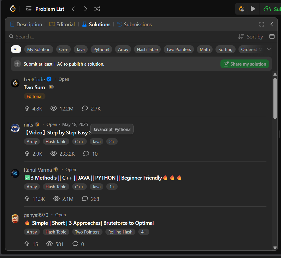Toggle the layout view icon beside Sort by
281x258 pixels.
click(x=272, y=36)
